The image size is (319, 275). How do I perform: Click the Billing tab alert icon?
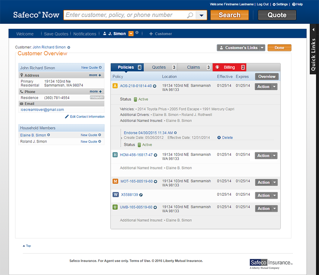pos(217,67)
